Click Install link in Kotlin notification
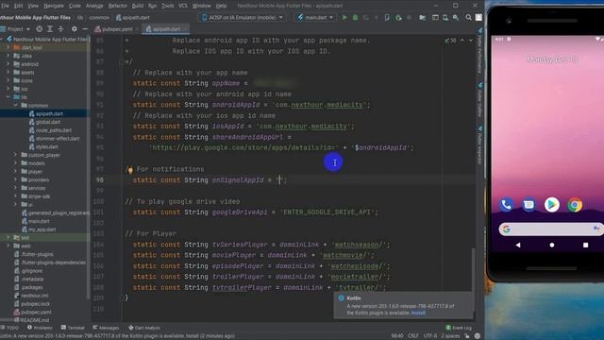 (418, 313)
